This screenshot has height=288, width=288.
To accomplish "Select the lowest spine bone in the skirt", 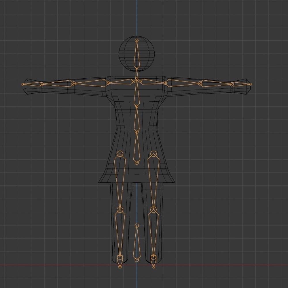I will click(x=137, y=148).
